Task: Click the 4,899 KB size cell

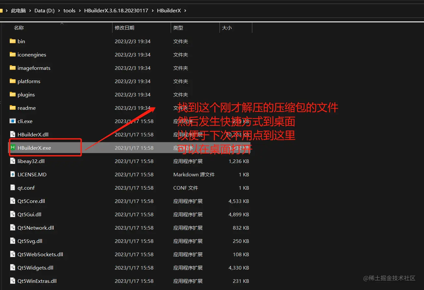Action: tap(239, 214)
